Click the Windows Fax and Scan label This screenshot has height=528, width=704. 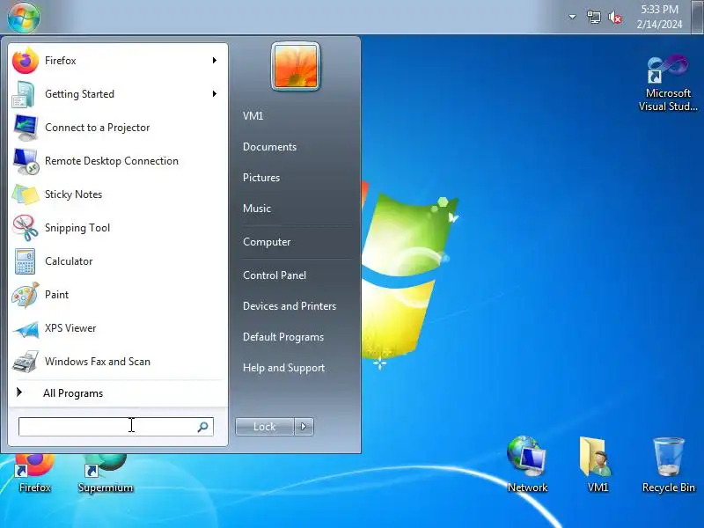pyautogui.click(x=98, y=362)
